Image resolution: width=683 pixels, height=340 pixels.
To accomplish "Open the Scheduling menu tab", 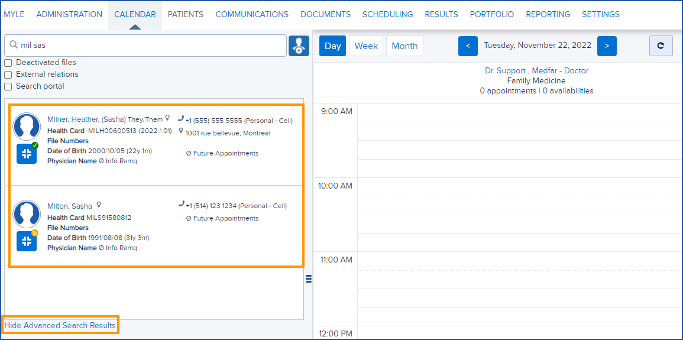I will tap(387, 14).
